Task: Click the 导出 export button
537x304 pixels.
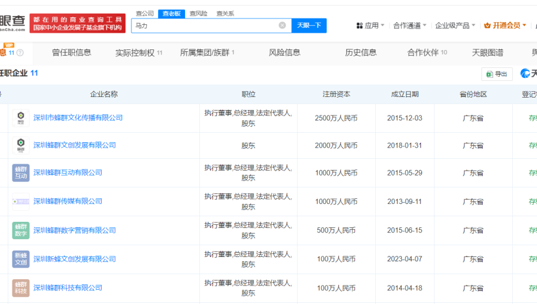Action: click(x=497, y=74)
